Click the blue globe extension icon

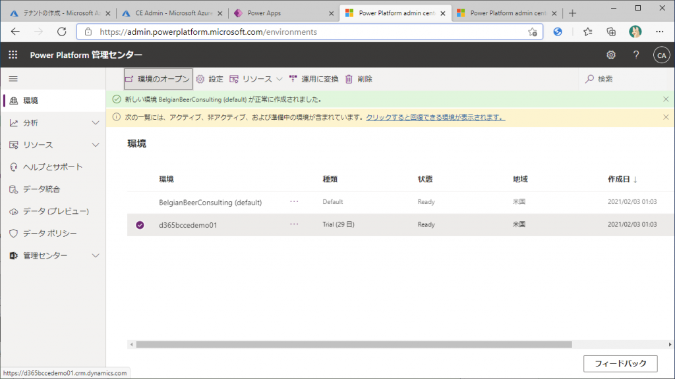coord(558,32)
